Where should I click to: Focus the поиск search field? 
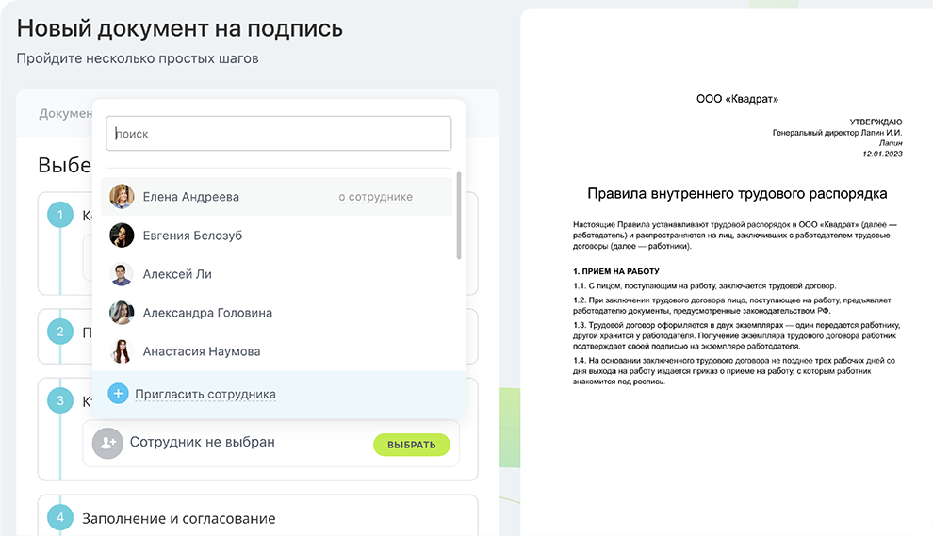[278, 134]
